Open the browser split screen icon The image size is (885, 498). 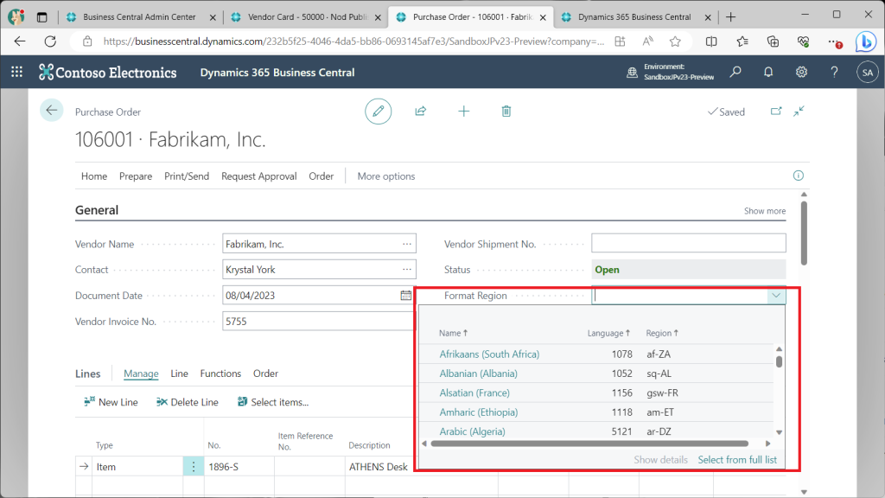(x=711, y=41)
